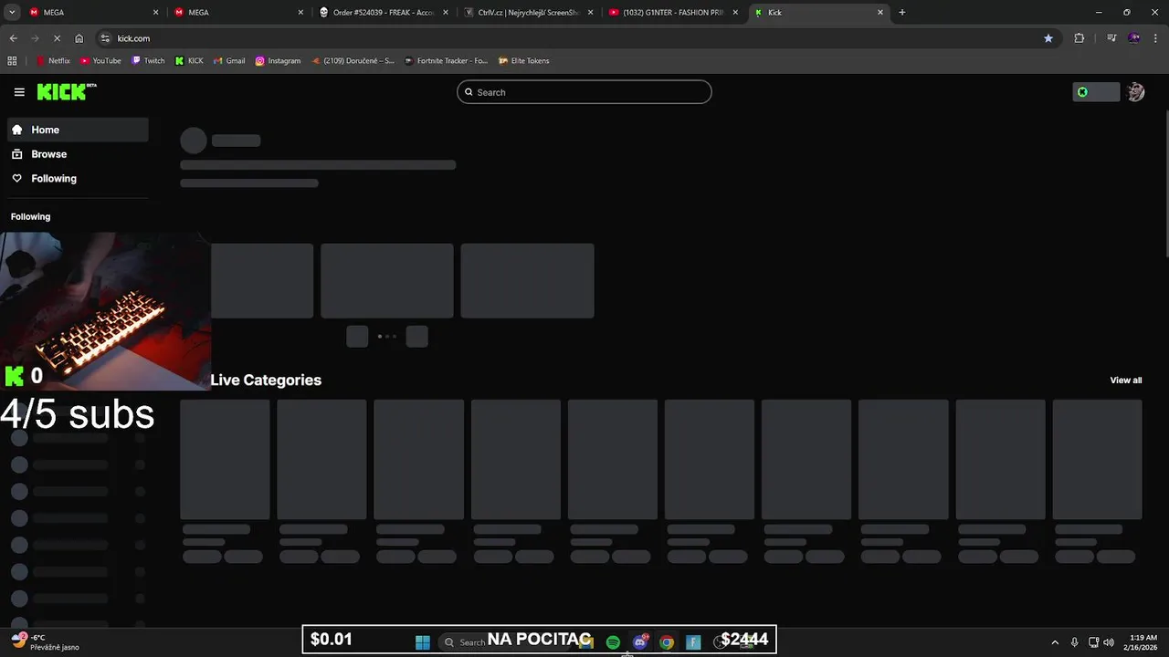Click the green button left of avatar

[x=1096, y=92]
